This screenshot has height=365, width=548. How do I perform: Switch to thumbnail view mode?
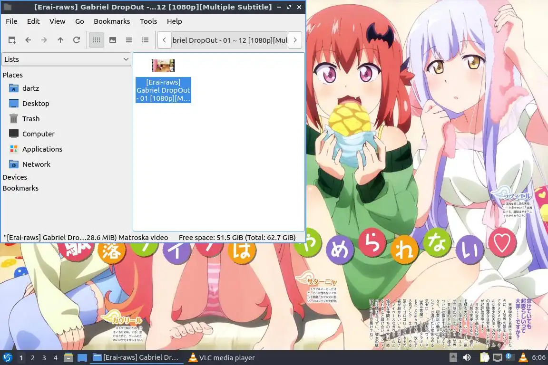[x=113, y=40]
